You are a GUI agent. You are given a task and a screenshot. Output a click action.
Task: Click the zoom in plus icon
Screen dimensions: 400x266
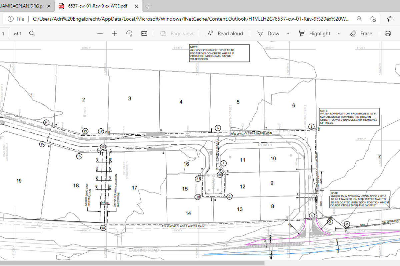click(x=115, y=34)
